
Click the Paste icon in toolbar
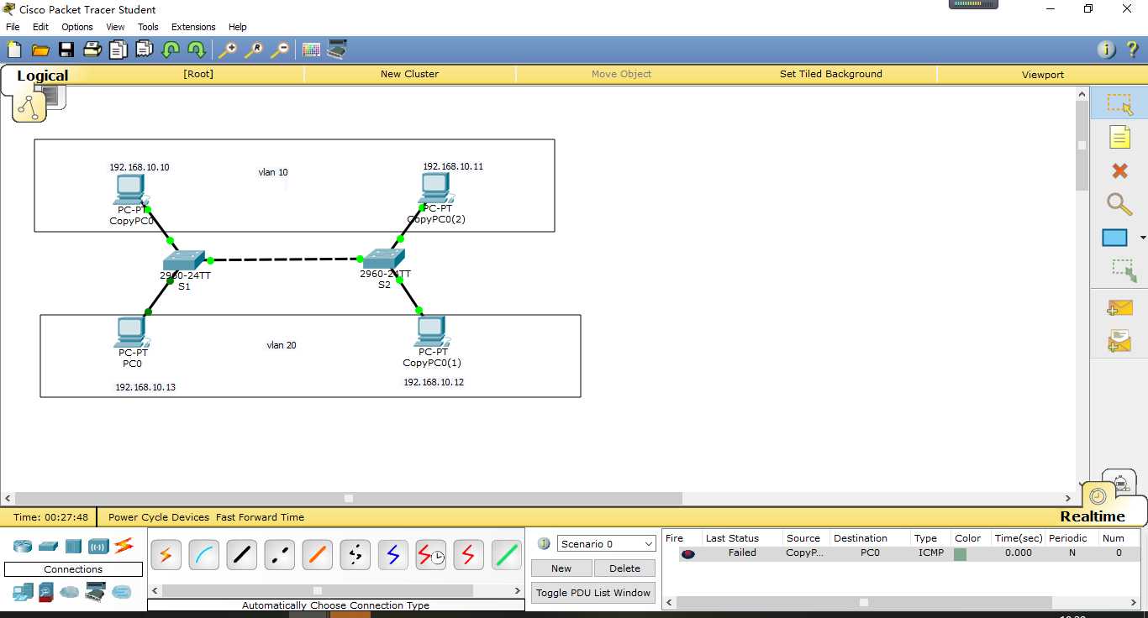(145, 50)
